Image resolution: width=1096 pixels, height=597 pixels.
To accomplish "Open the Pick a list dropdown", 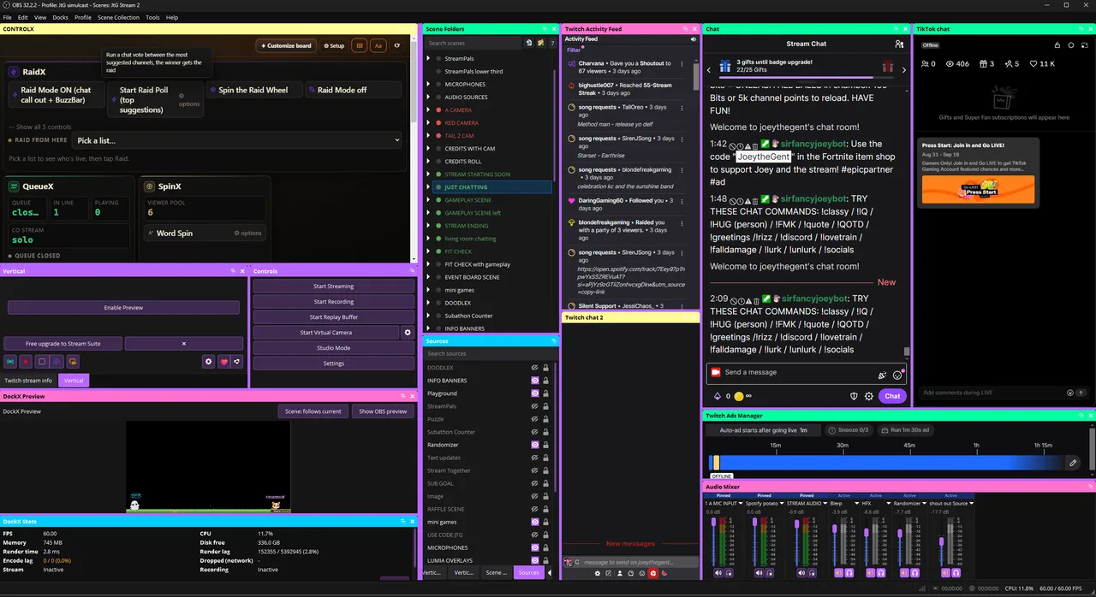I will point(238,140).
